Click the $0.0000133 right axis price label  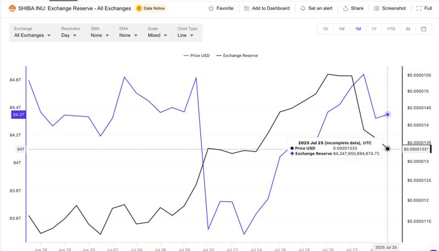[x=416, y=149]
